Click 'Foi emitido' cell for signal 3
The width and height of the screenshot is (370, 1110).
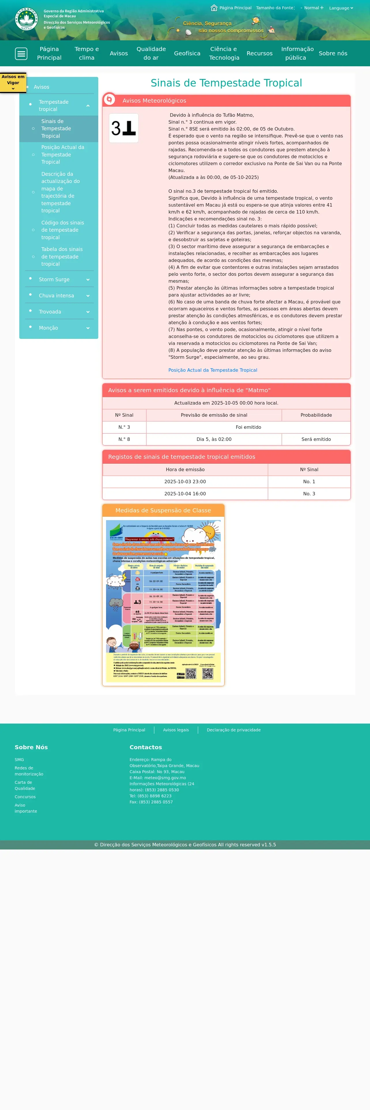(248, 427)
